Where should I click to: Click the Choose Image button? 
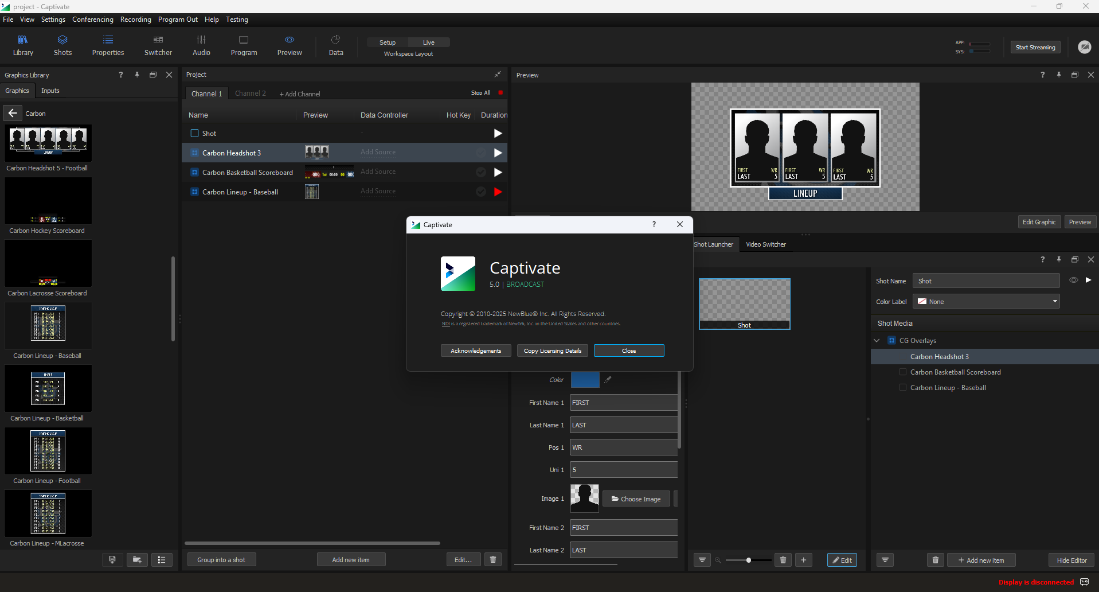click(x=636, y=498)
